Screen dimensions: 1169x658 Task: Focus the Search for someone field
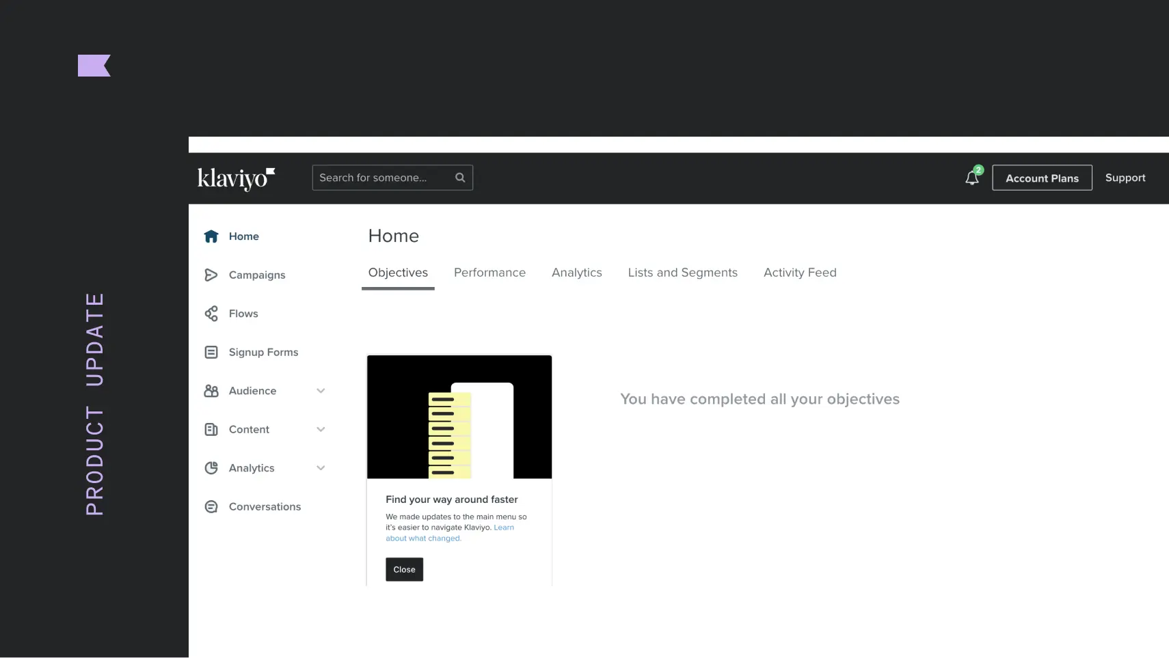click(x=392, y=178)
